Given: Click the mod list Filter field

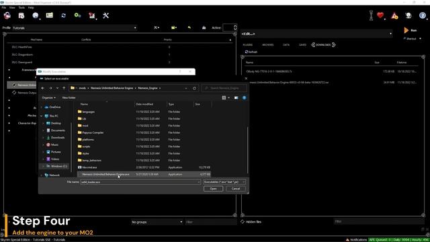Looking at the screenshot, I should tap(210, 222).
